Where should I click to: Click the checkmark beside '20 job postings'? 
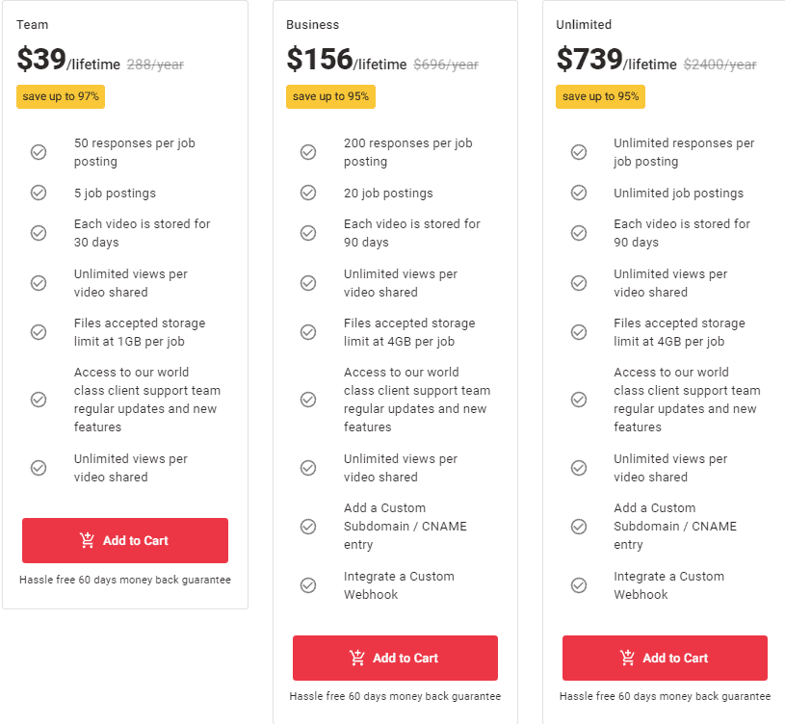[x=308, y=193]
